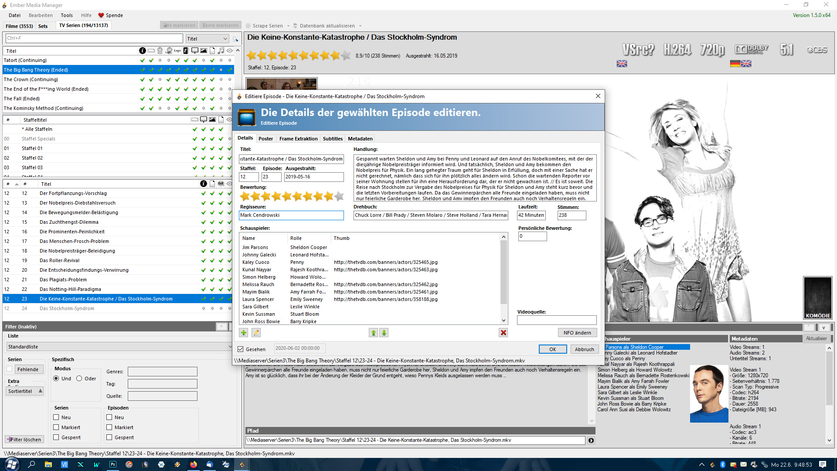Click the sort arrow in episode list header
Image resolution: width=837 pixels, height=471 pixels.
coord(17,184)
